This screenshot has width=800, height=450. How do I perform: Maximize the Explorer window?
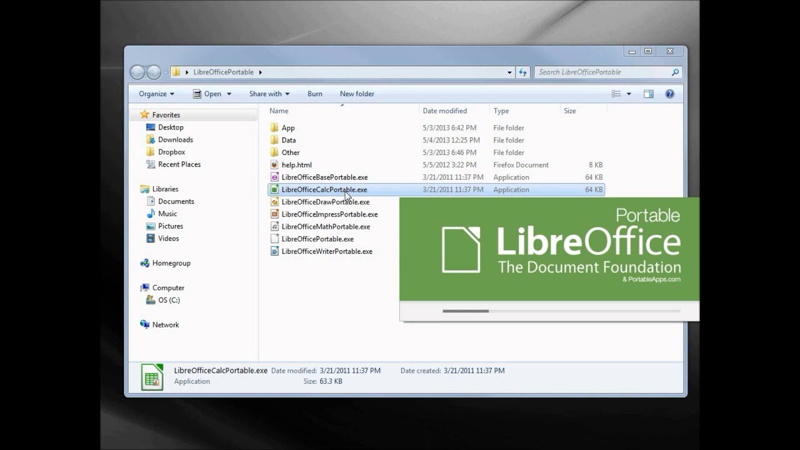[x=648, y=51]
